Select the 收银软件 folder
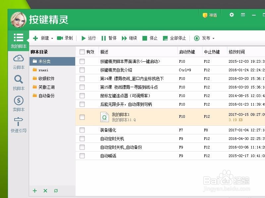This screenshot has height=198, width=265. coord(52,79)
